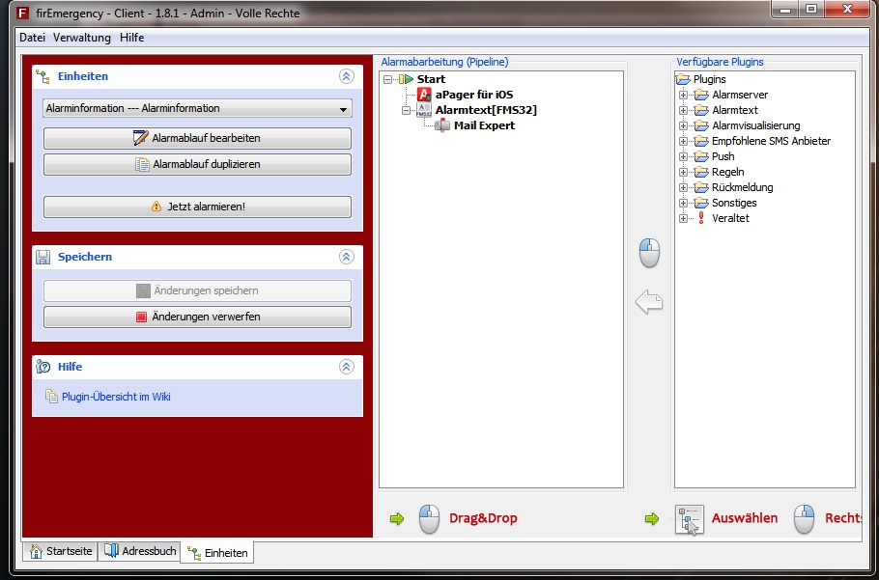Click Alarmablauf bearbeiten button
The width and height of the screenshot is (879, 580).
coord(197,138)
